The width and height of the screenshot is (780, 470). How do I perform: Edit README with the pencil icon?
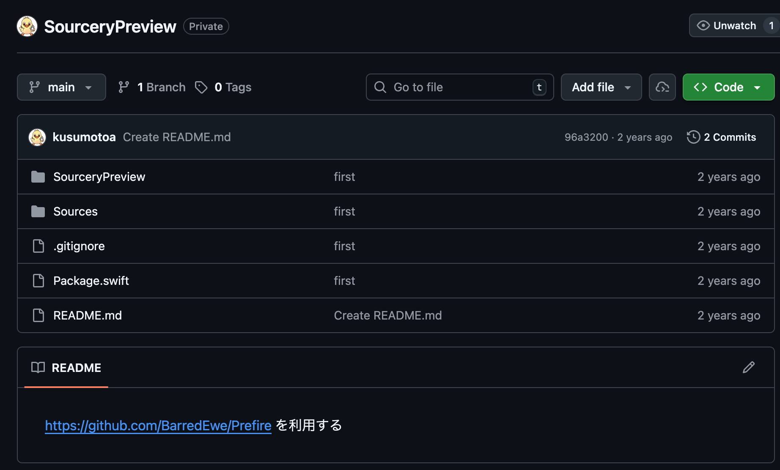pyautogui.click(x=749, y=367)
